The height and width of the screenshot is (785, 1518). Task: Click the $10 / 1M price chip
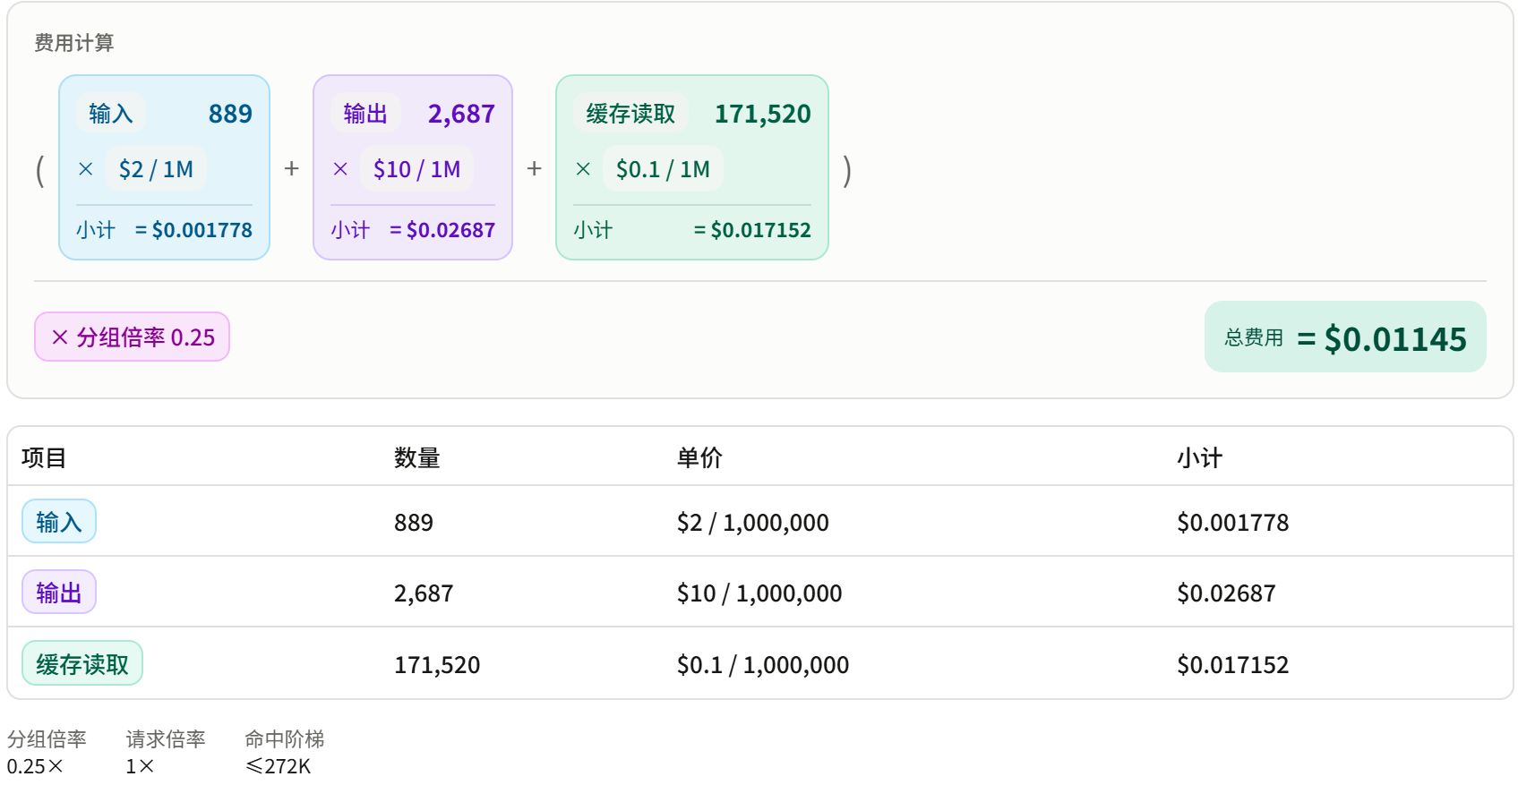(x=416, y=169)
